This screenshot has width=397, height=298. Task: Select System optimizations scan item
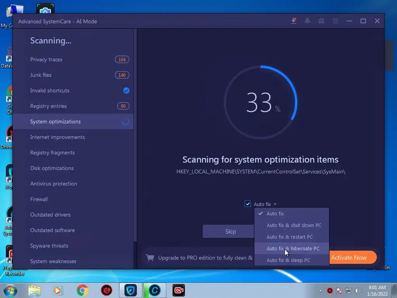coord(73,121)
